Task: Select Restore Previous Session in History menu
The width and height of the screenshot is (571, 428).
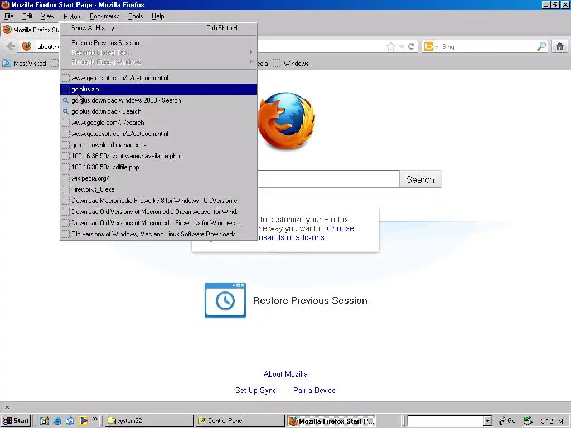Action: coord(158,43)
